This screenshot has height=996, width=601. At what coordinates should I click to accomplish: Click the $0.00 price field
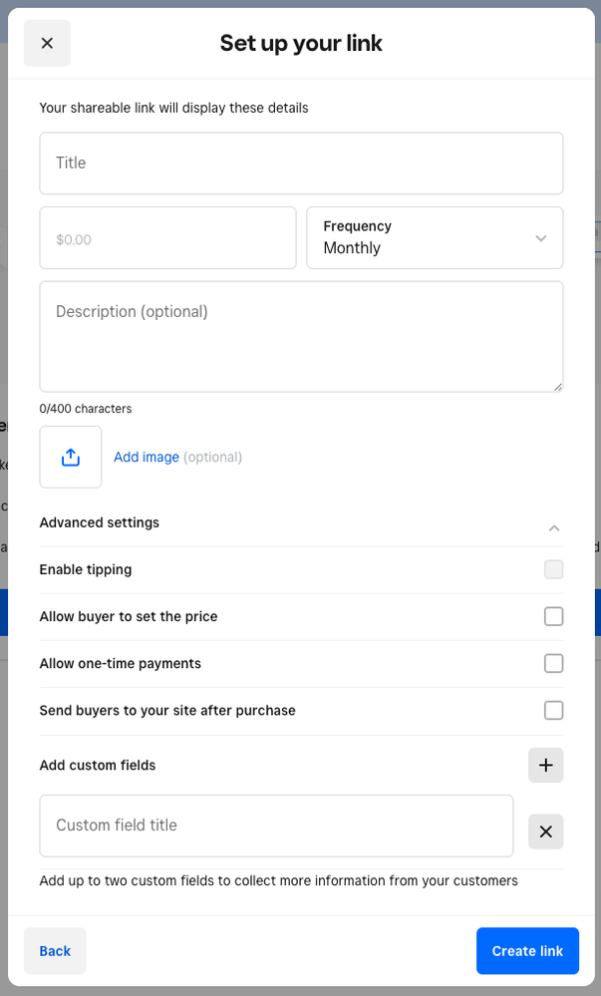coord(167,238)
